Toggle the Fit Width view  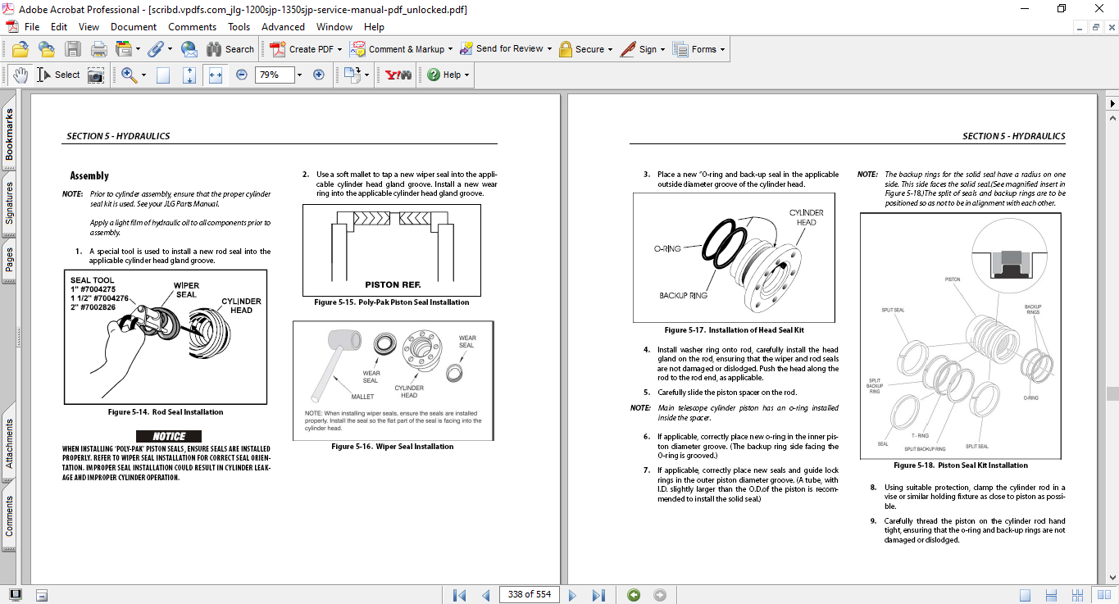tap(216, 75)
